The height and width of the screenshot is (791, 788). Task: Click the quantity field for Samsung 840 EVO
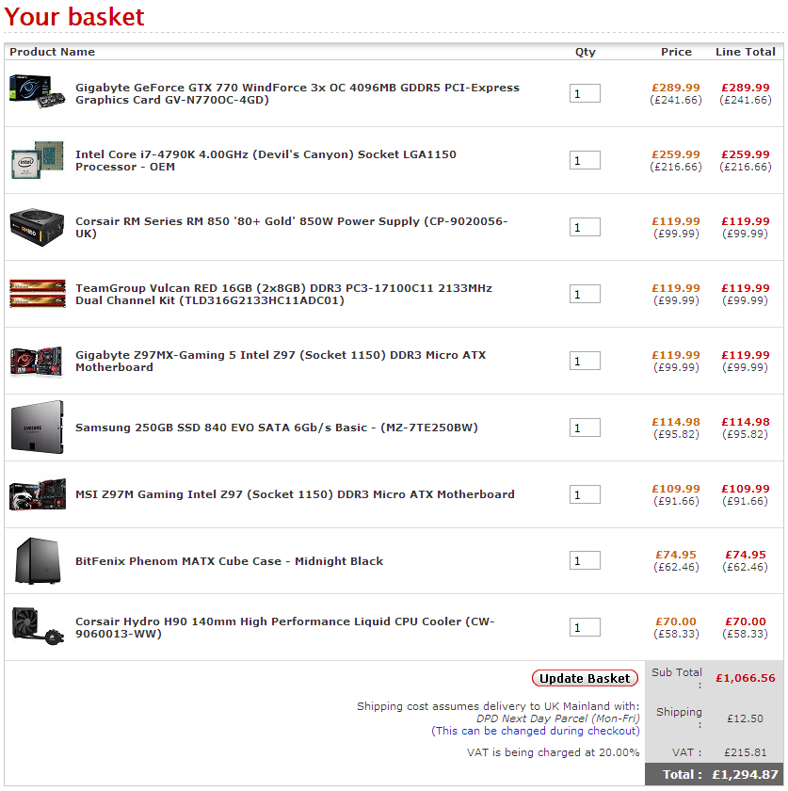pos(585,428)
